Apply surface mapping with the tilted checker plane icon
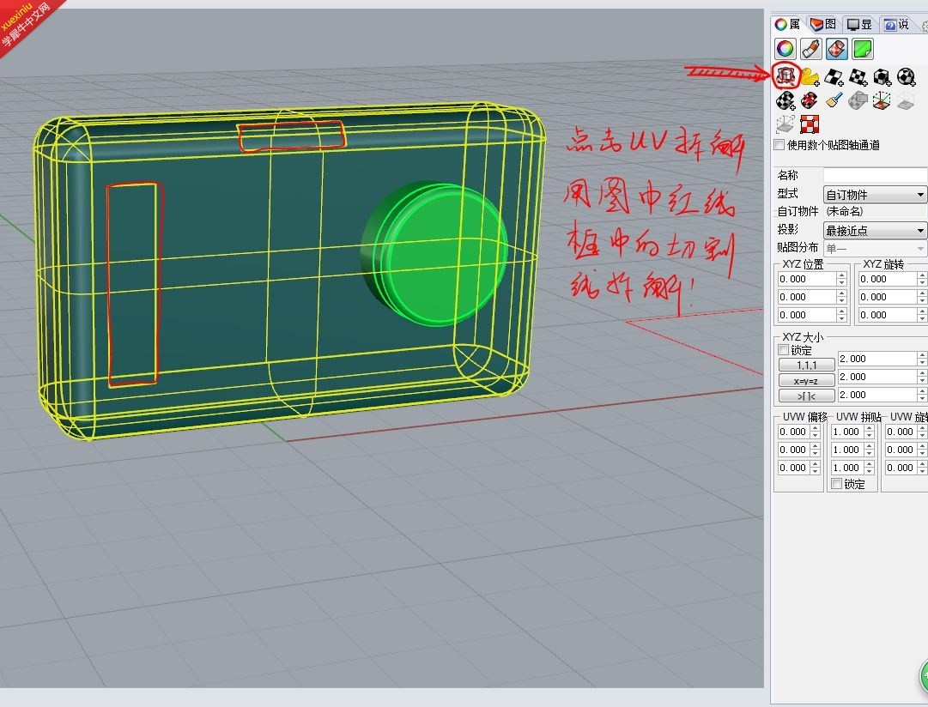Viewport: 928px width, 707px height. [x=834, y=76]
